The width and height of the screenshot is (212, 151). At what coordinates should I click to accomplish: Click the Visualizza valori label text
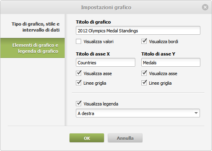pyautogui.click(x=98, y=42)
